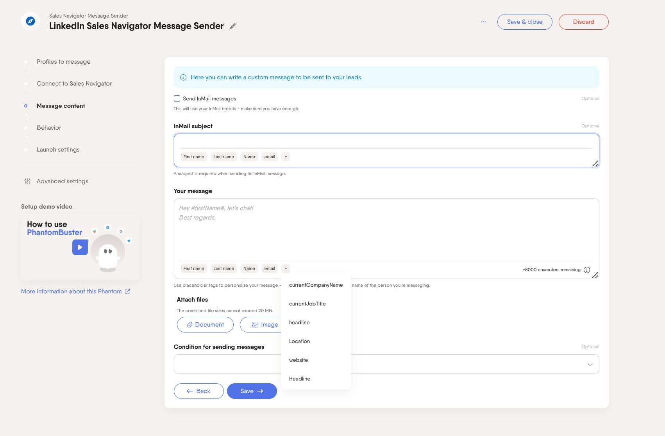Open the three-dots more options menu
665x436 pixels.
[483, 22]
